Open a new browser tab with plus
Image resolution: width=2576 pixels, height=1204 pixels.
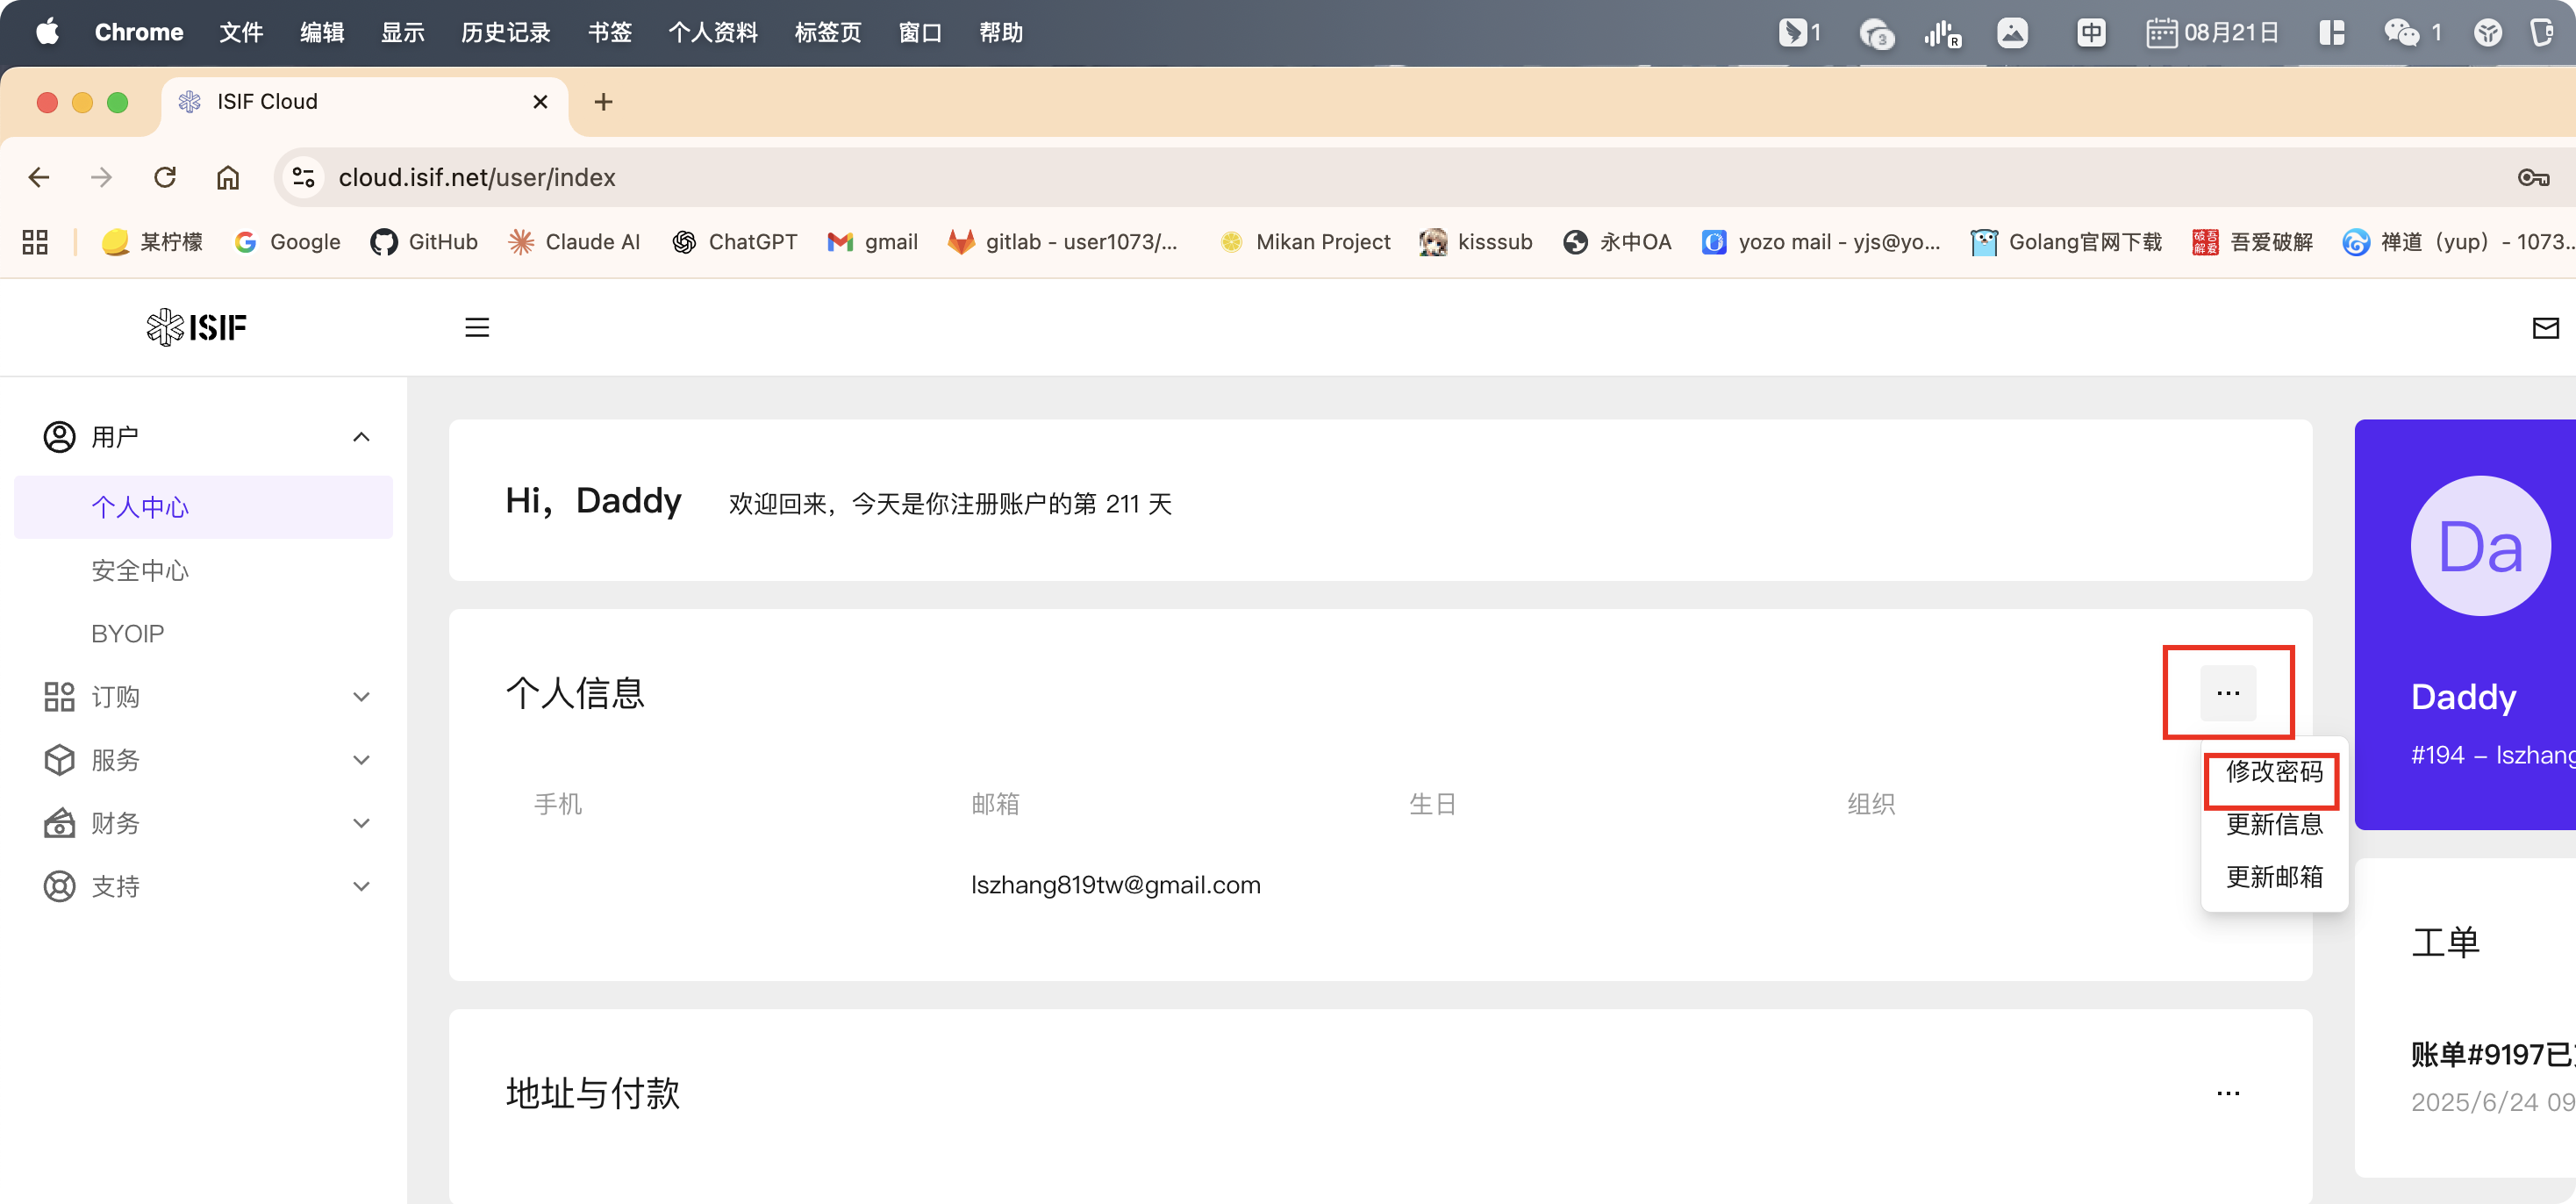tap(603, 102)
